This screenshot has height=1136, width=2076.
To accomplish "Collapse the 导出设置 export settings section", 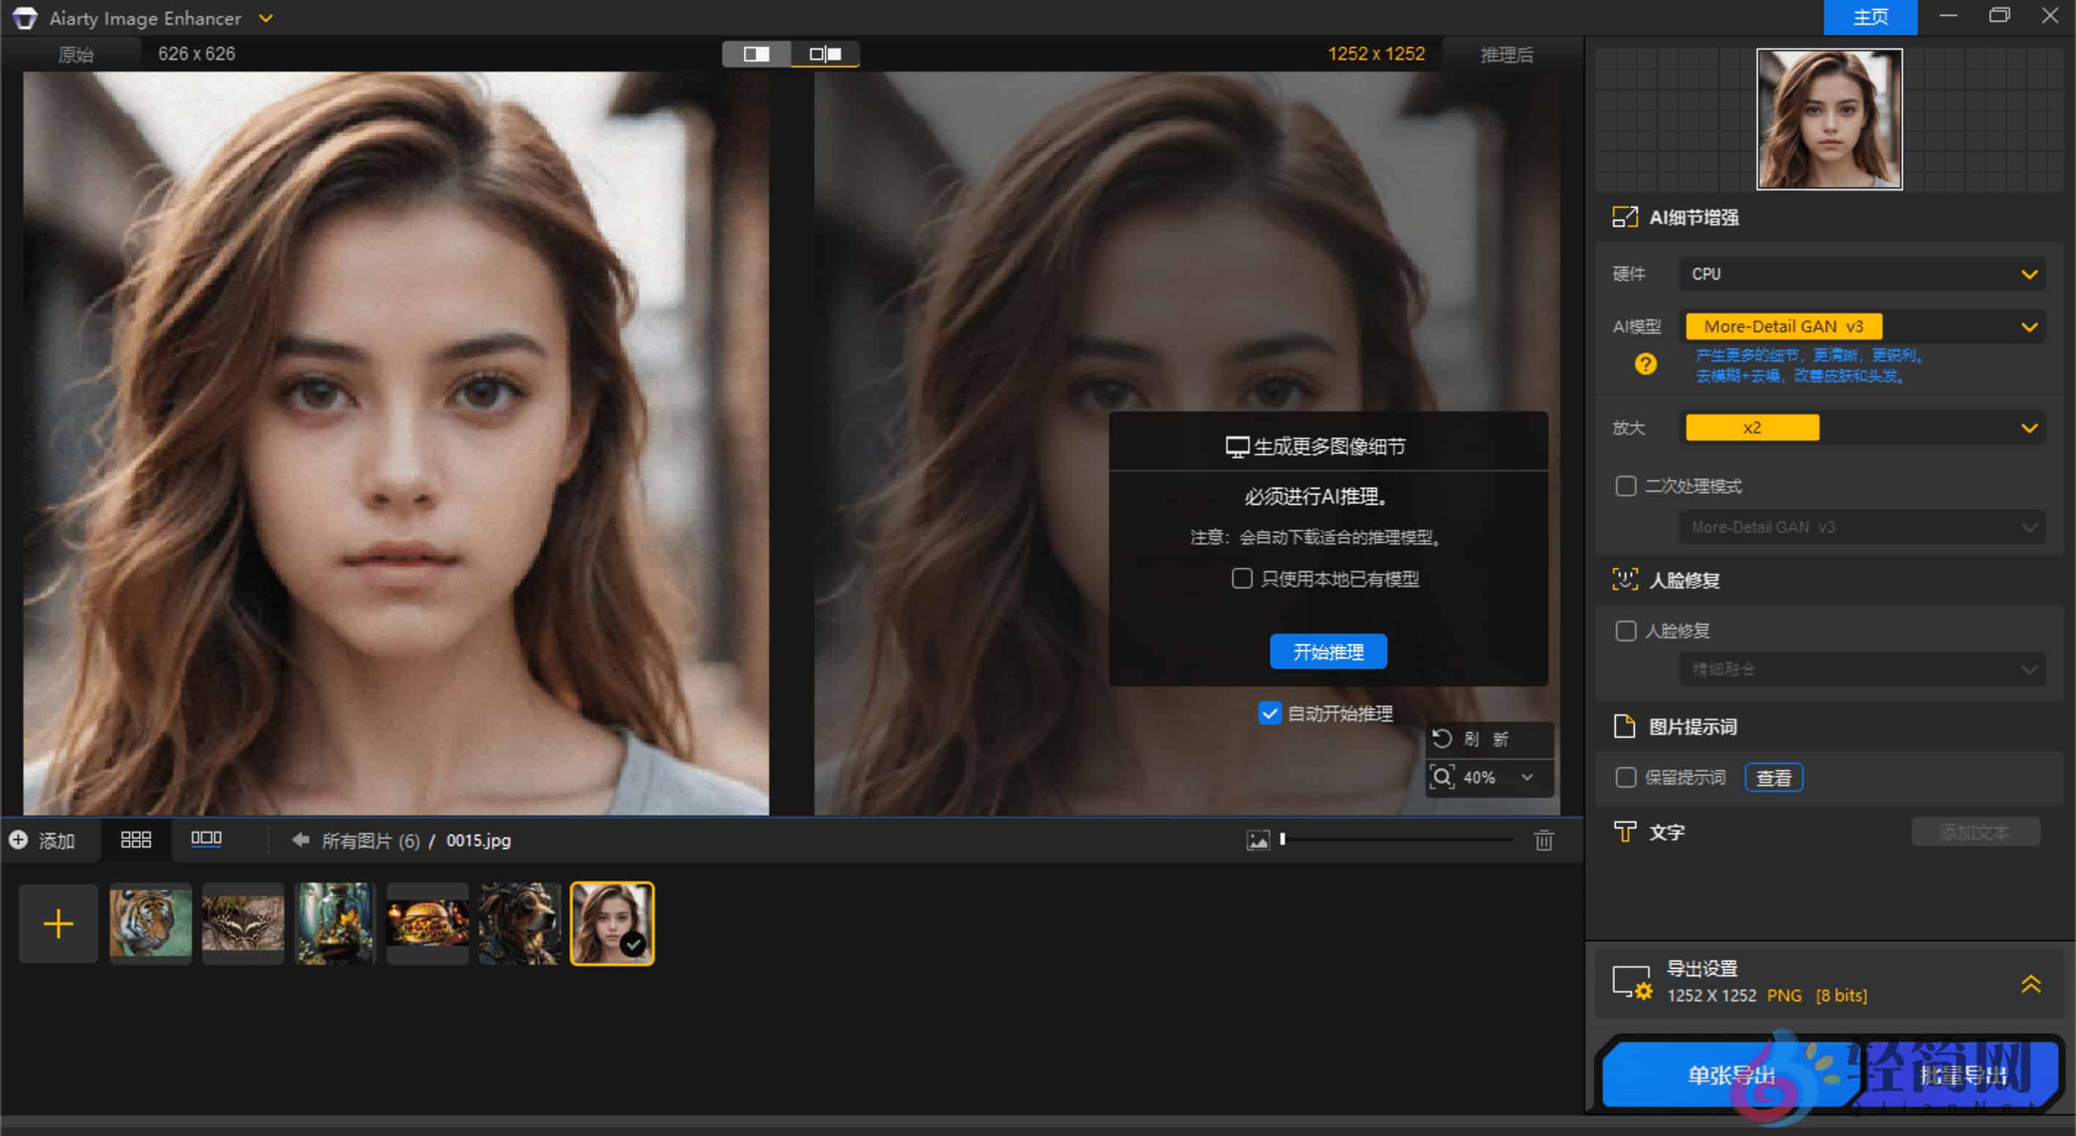I will [2029, 983].
